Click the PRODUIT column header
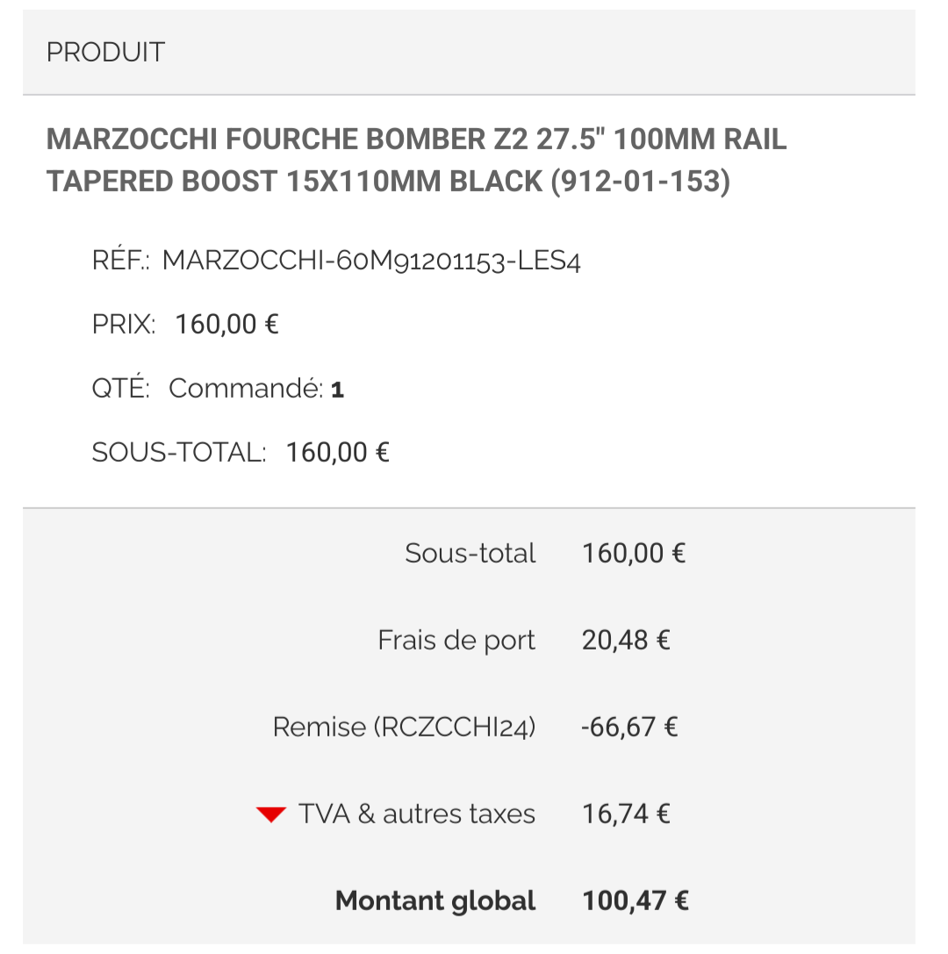This screenshot has width=948, height=954. (x=105, y=53)
